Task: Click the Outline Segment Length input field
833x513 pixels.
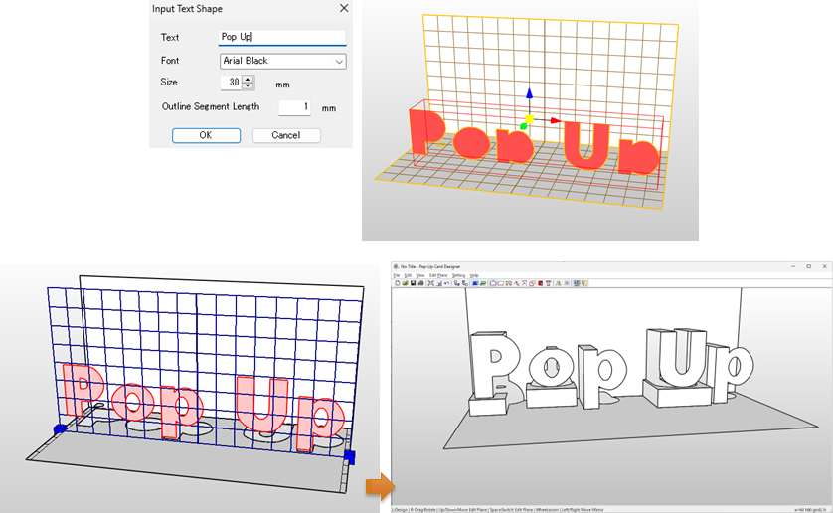Action: point(294,107)
